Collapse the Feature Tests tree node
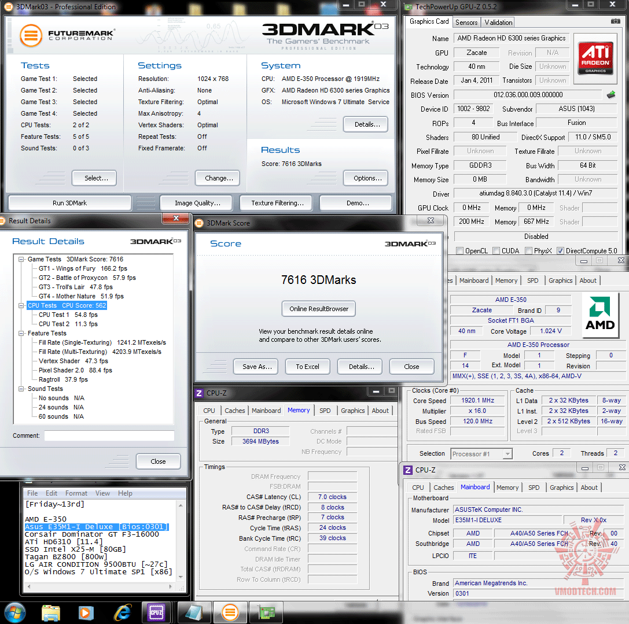This screenshot has height=624, width=629. 21,333
